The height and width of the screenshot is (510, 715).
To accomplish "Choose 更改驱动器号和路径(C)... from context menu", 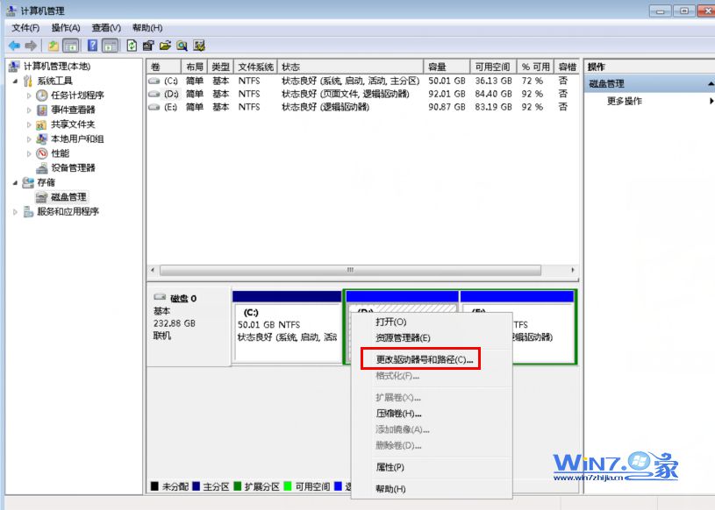I will (x=424, y=359).
